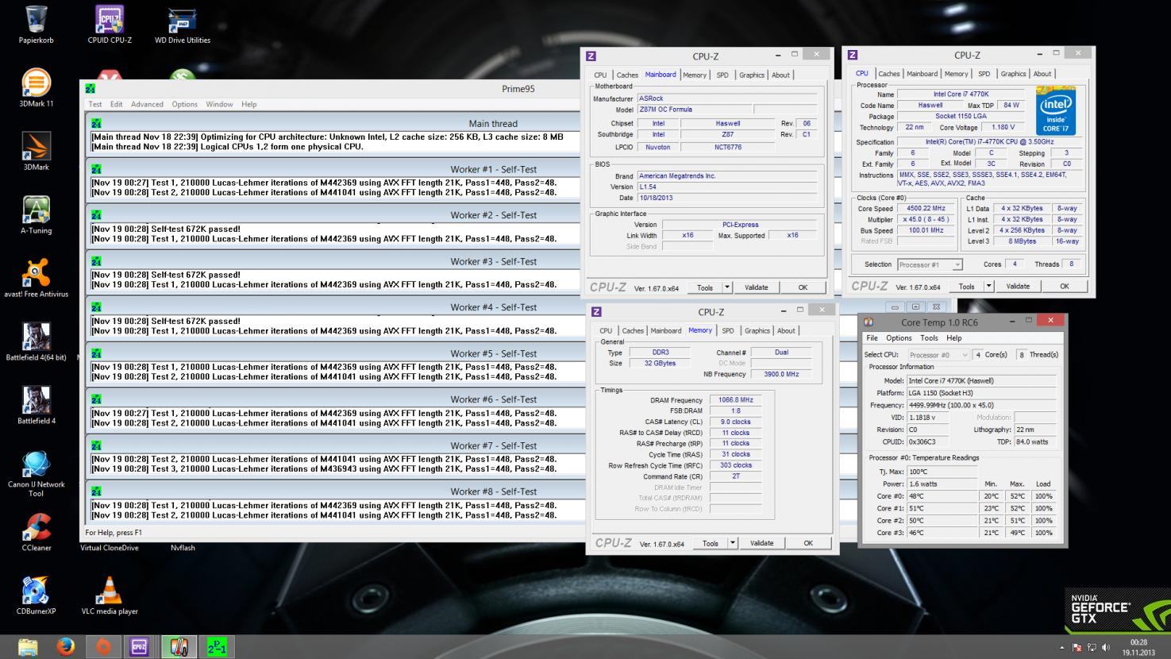Show hidden system tray icons
This screenshot has height=659, width=1171.
pyautogui.click(x=1062, y=648)
